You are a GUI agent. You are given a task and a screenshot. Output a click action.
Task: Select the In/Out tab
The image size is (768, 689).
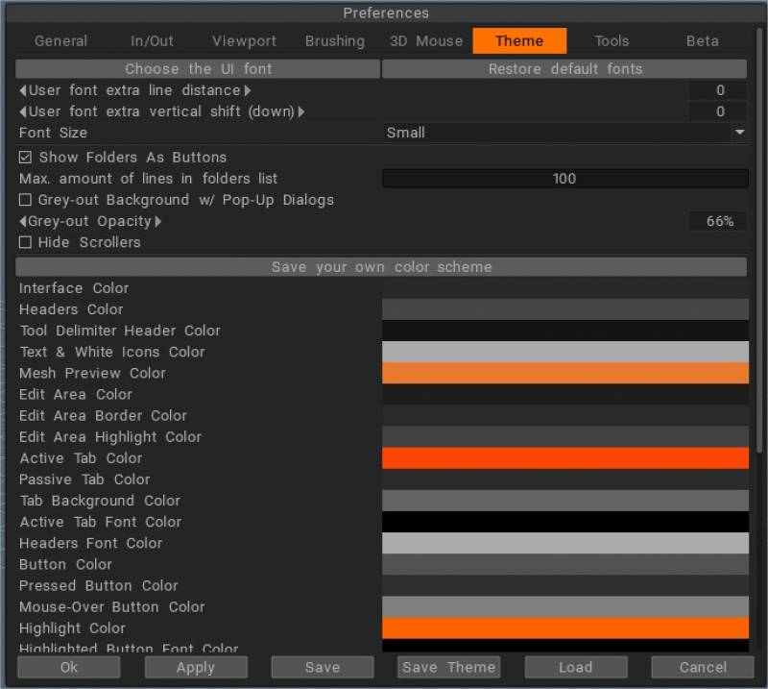click(x=151, y=40)
